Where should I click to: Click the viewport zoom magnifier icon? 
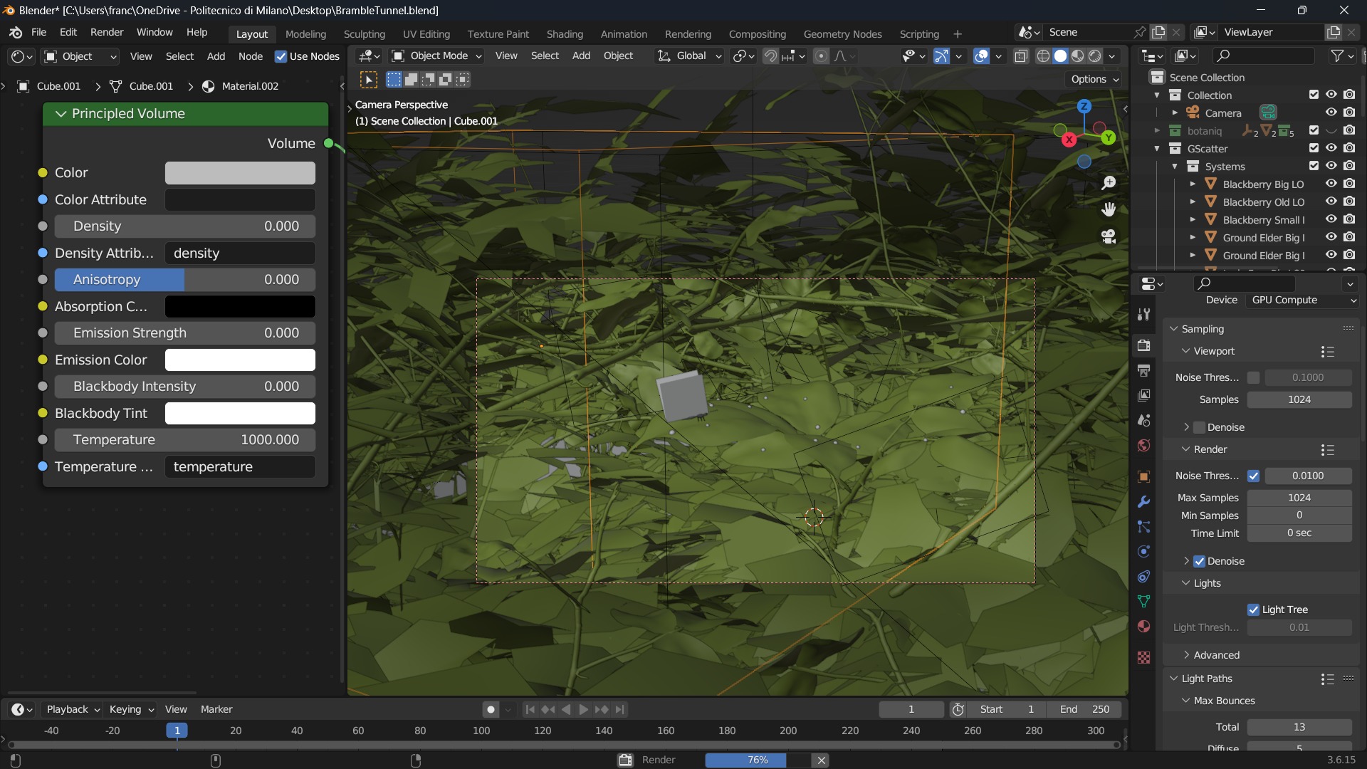[1109, 183]
